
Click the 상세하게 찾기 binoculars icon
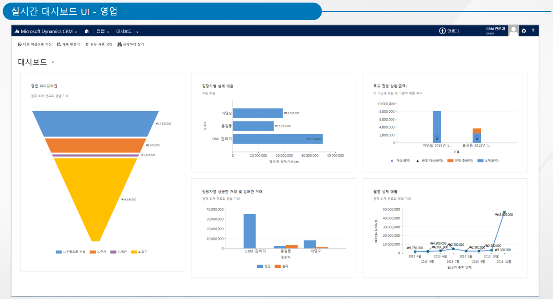click(120, 44)
